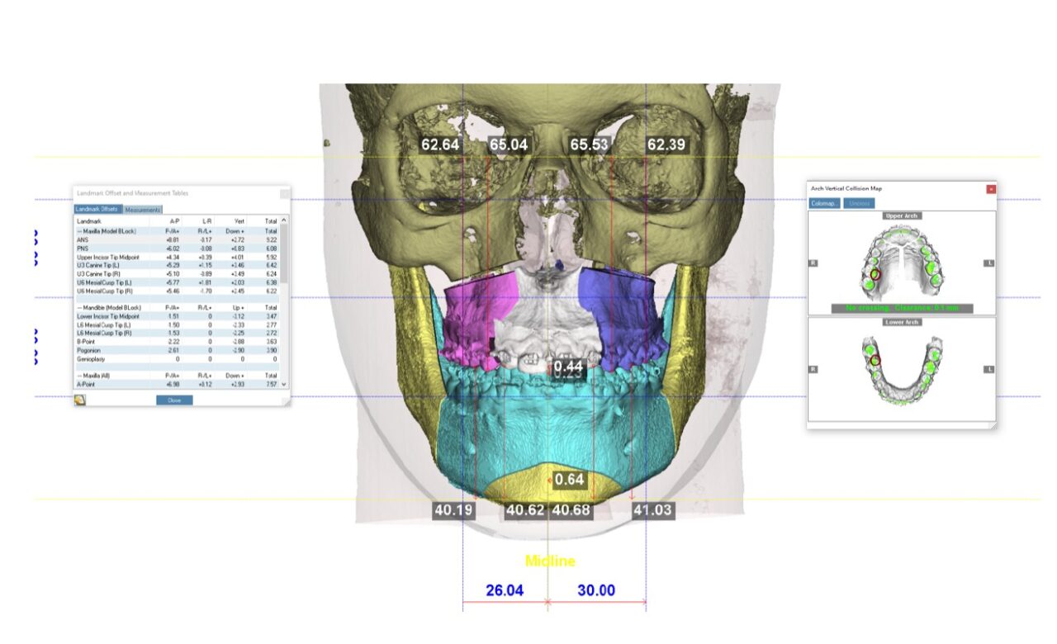
Task: Click the 0.64 chin deviation measurement label
Action: tap(569, 479)
